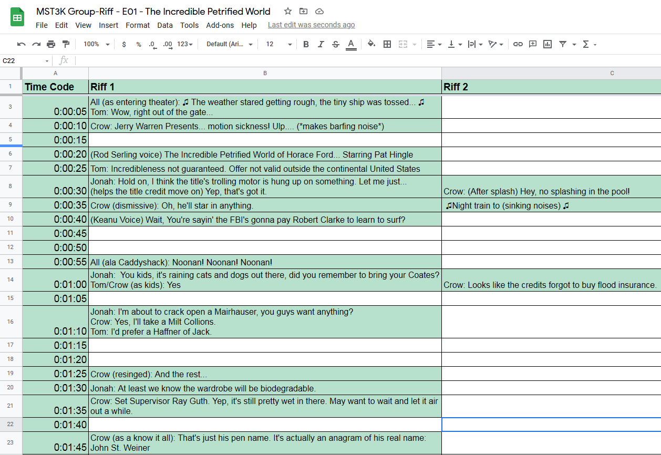Insert a chart
The image size is (661, 455).
point(548,44)
